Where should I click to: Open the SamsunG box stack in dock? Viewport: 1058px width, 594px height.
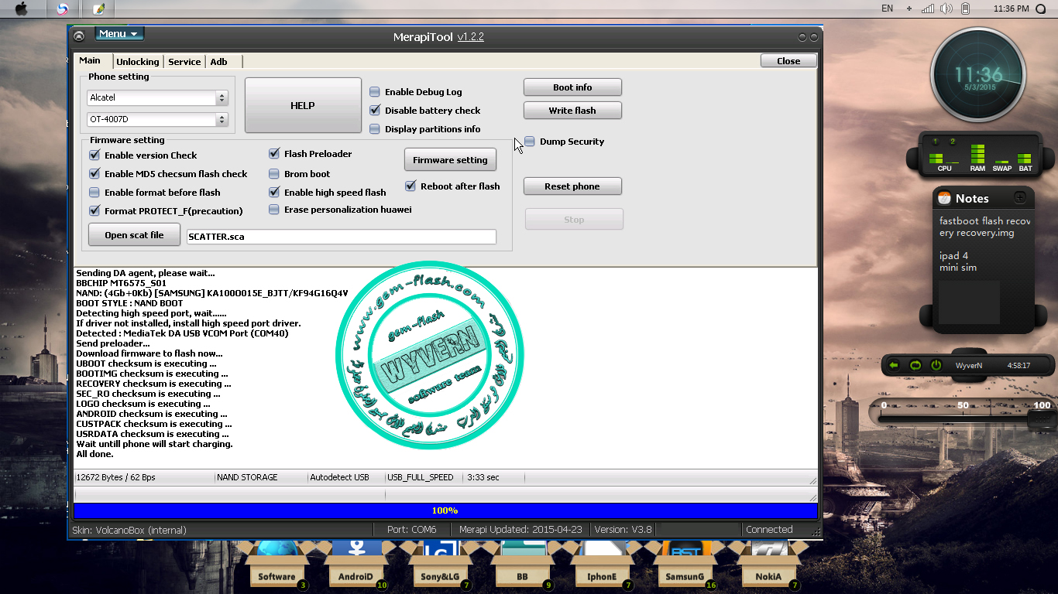[685, 566]
